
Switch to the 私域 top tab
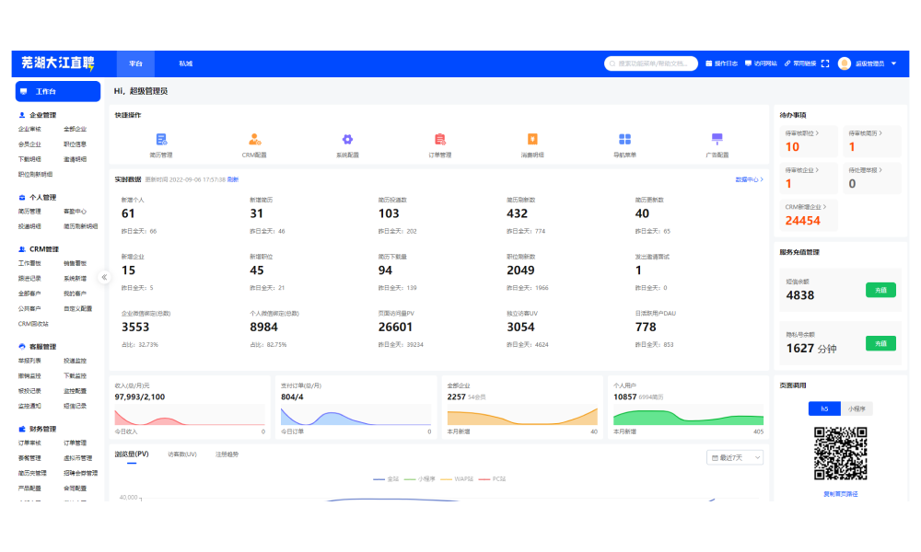point(186,63)
